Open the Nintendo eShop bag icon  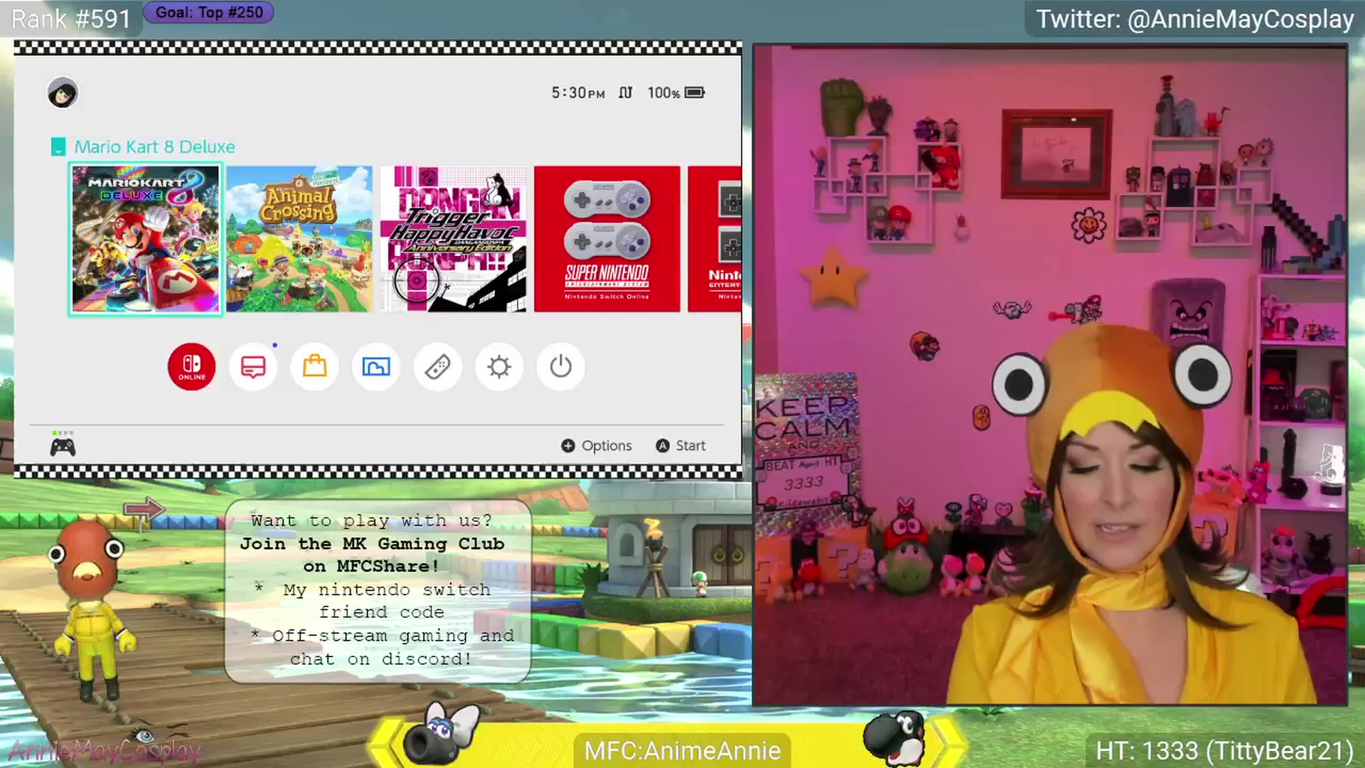[314, 367]
